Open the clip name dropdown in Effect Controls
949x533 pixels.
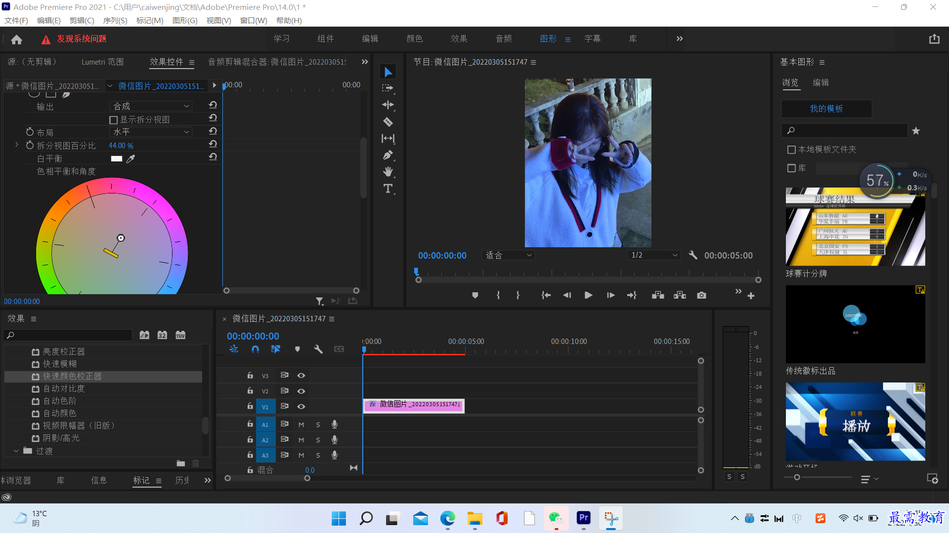pyautogui.click(x=110, y=86)
